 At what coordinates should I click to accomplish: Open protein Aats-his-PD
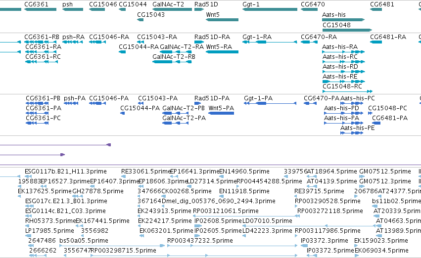[341, 108]
